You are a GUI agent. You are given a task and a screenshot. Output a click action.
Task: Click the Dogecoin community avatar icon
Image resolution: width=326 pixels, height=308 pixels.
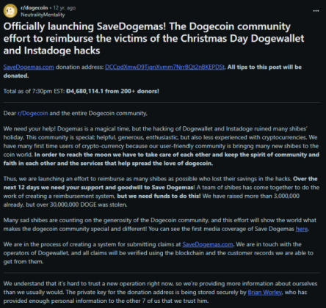pos(10,11)
